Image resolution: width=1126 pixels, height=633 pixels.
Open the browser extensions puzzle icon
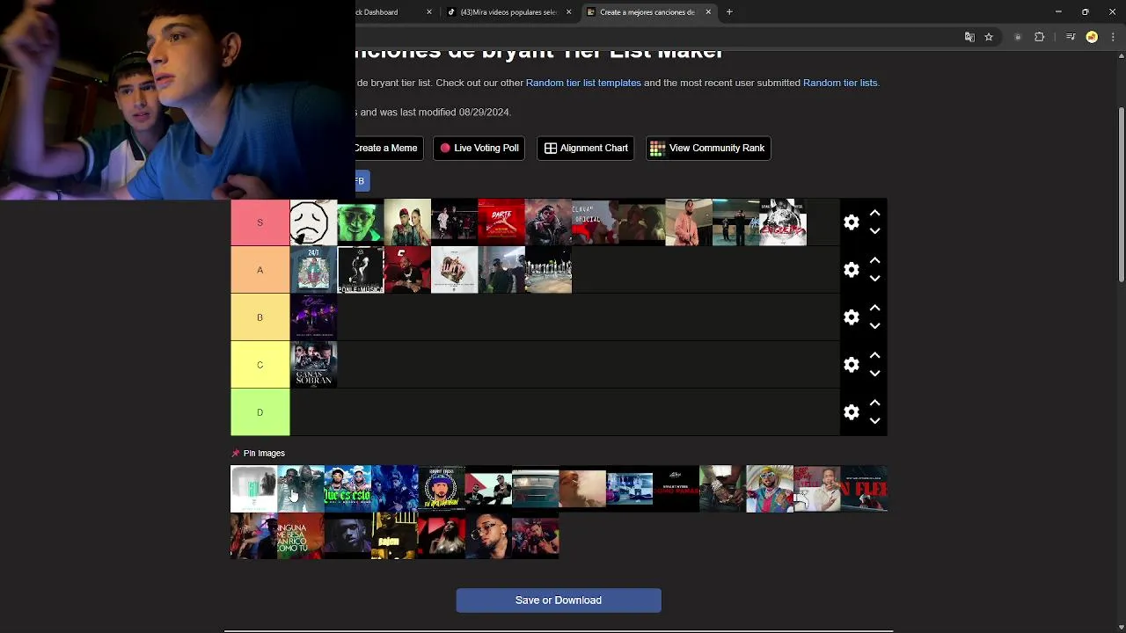(x=1039, y=37)
